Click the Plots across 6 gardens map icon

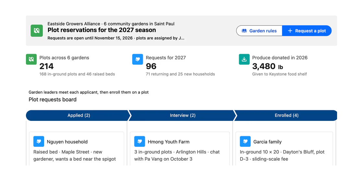tap(31, 59)
